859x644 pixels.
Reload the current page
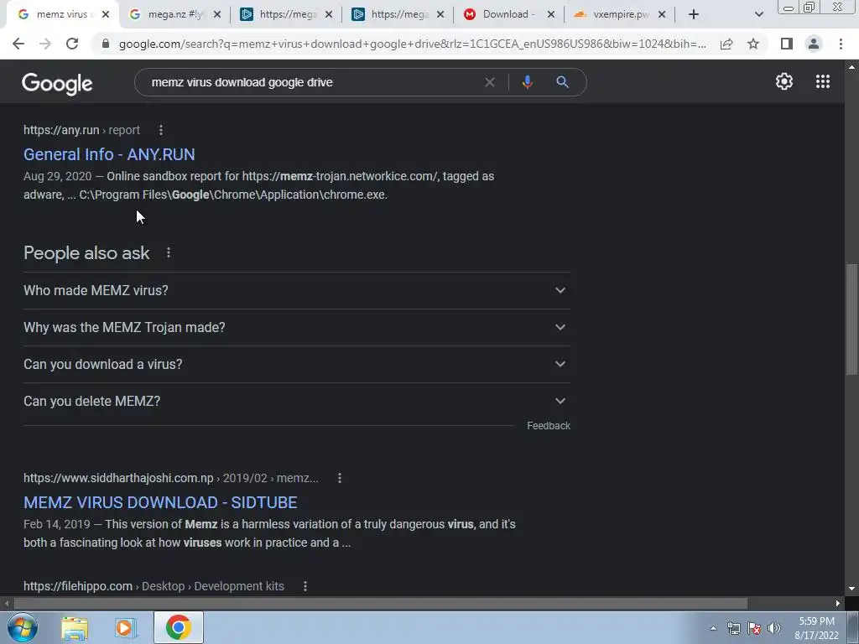point(72,44)
